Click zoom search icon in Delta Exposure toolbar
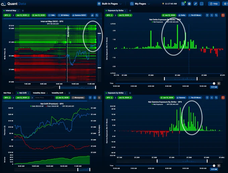Image resolution: width=228 pixels, height=173 pixels. (216, 15)
